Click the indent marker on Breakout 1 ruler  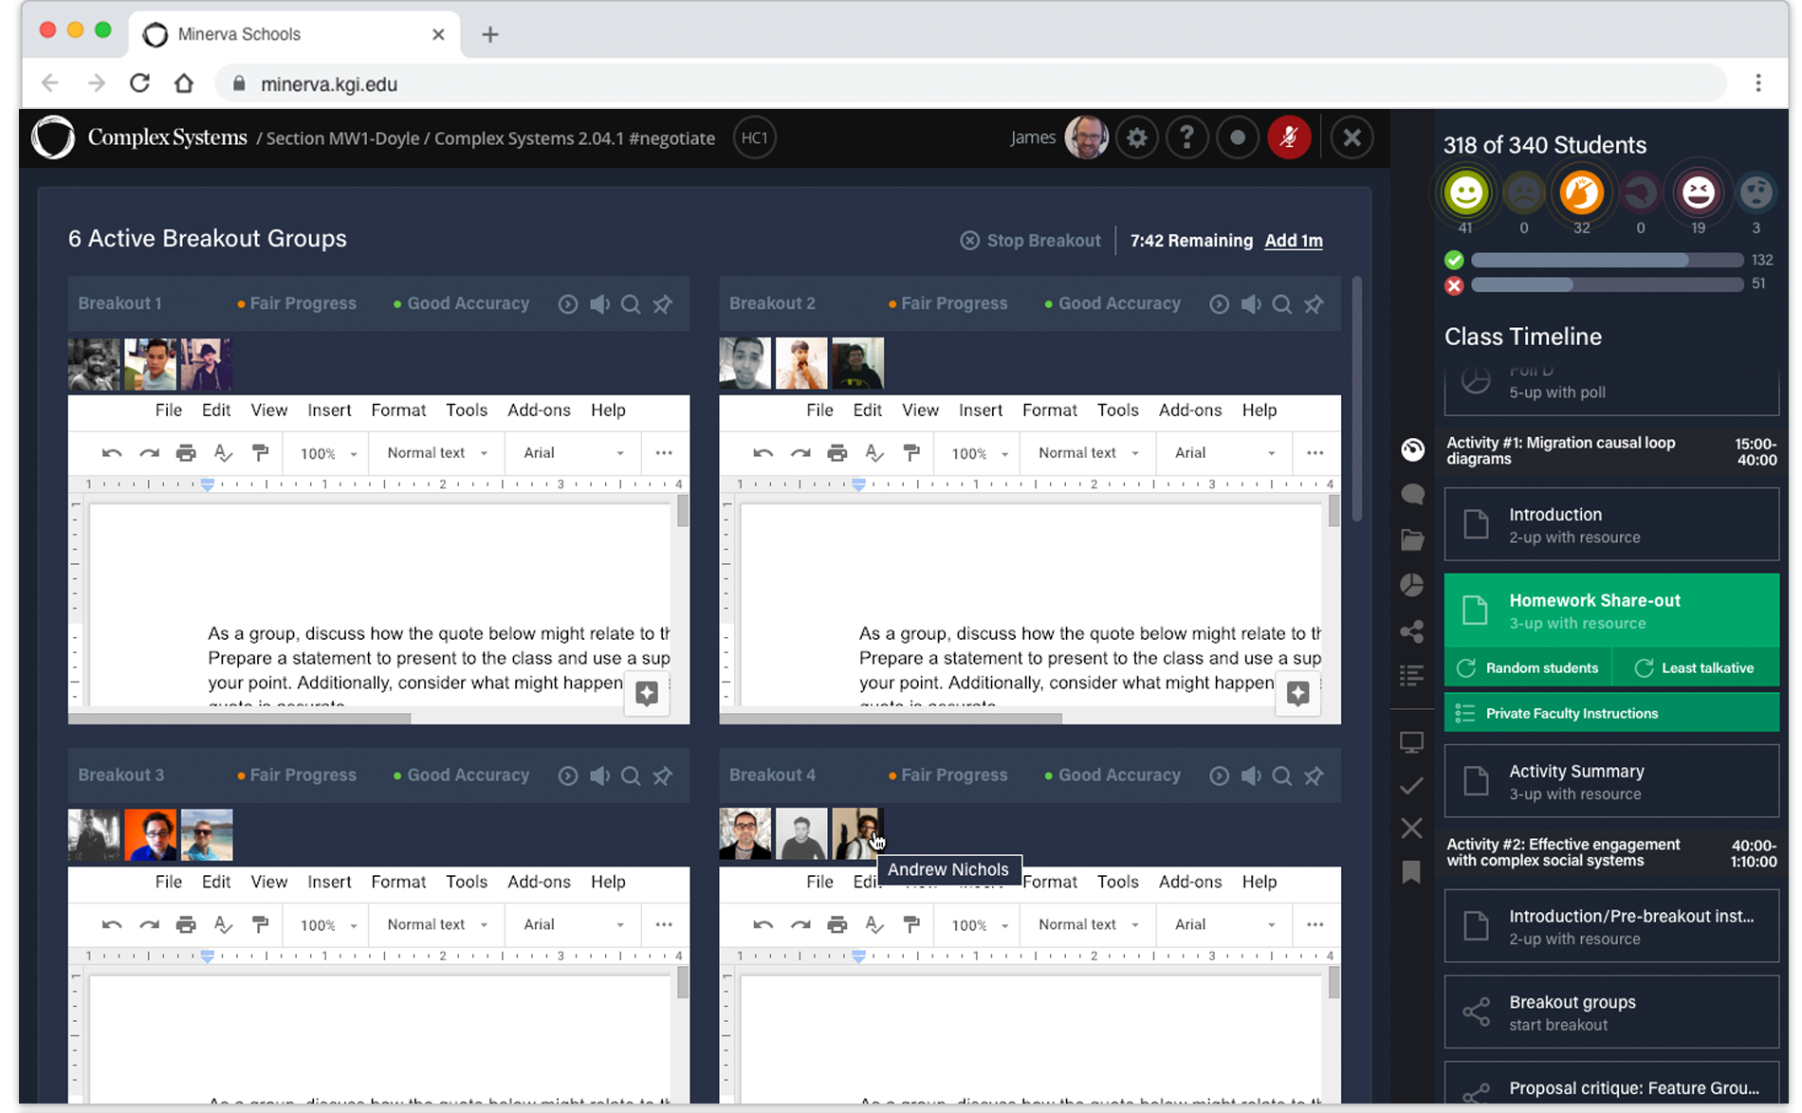point(208,484)
